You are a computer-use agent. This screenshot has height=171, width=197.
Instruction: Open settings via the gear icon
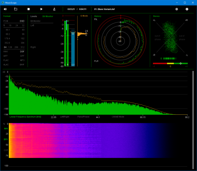click(177, 9)
